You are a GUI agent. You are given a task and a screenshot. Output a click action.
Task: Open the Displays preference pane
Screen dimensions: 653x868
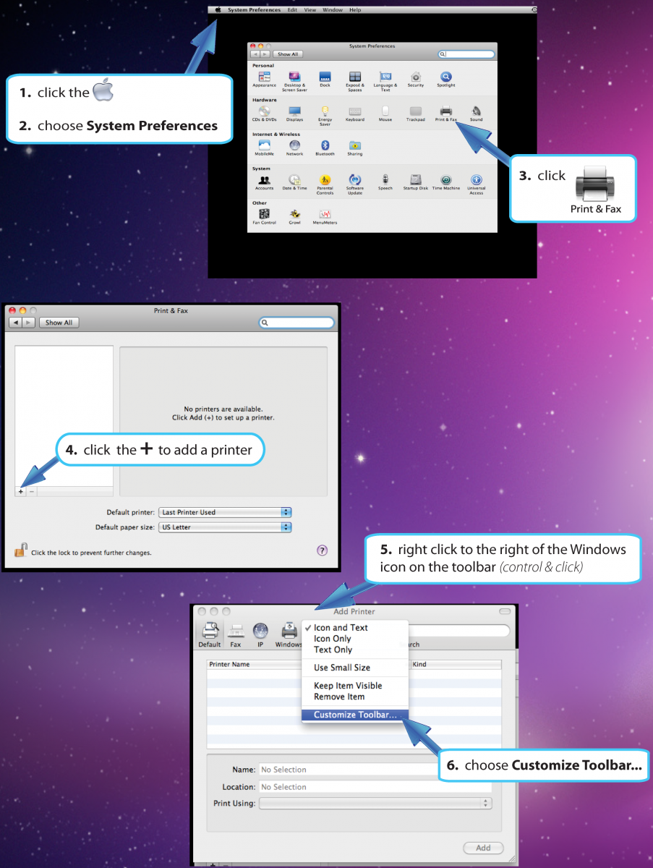(x=294, y=114)
